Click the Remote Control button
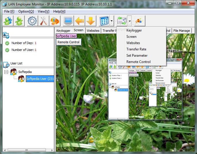Image resolution: width=197 pixels, height=154 pixels. pos(69,42)
